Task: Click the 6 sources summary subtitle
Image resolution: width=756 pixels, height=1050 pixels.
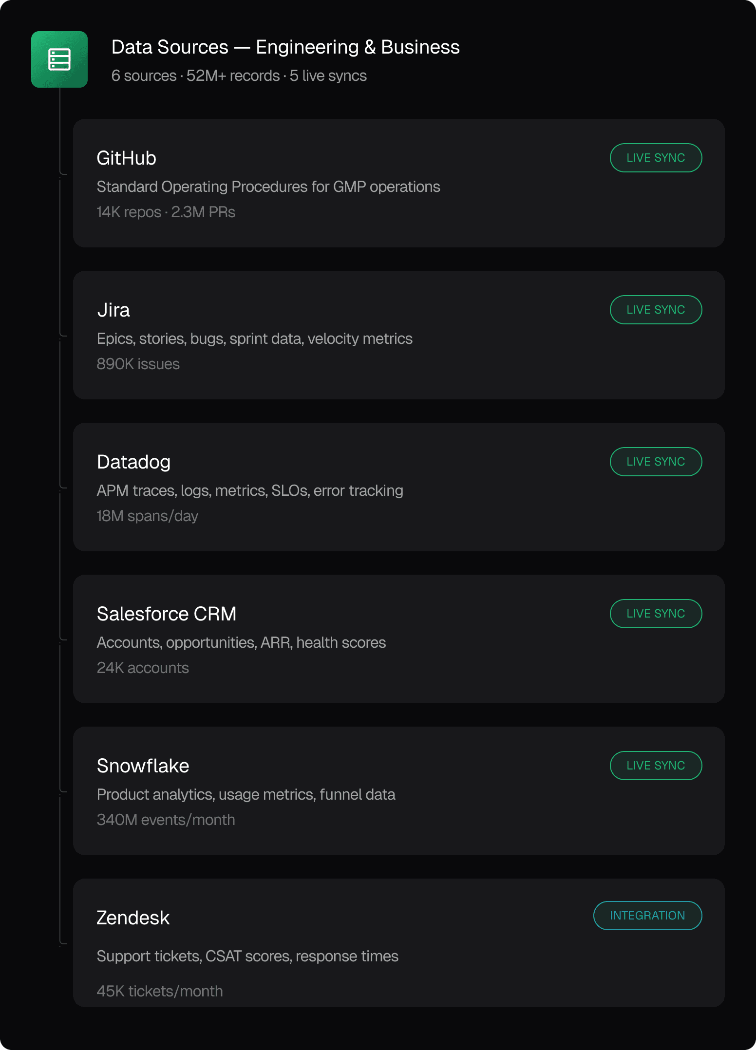Action: (239, 76)
